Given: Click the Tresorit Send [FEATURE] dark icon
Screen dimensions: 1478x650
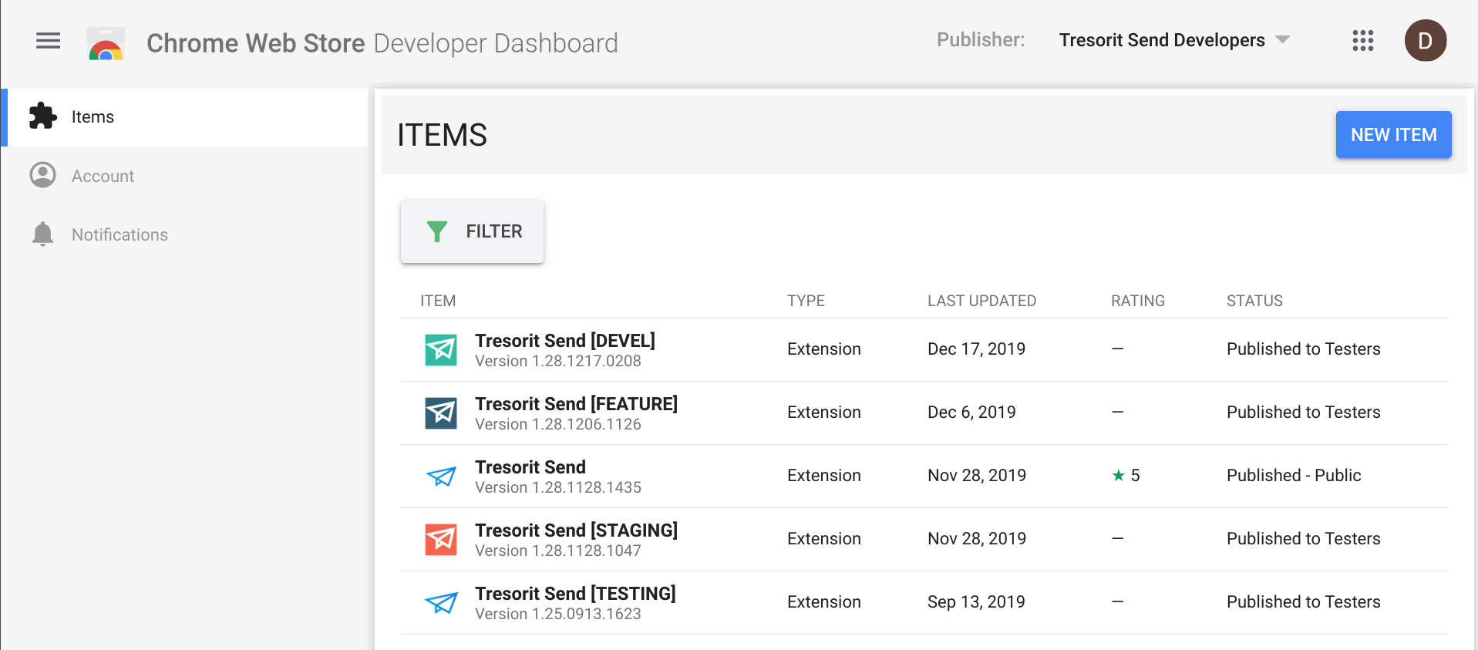Looking at the screenshot, I should pyautogui.click(x=441, y=413).
